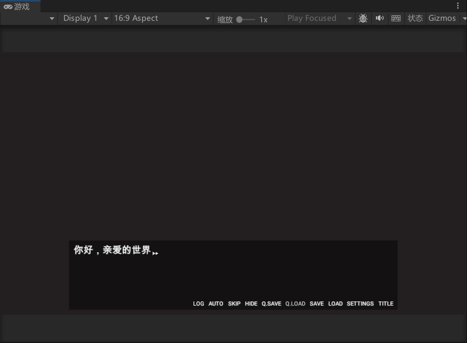Click the LOG button in dialogue box
Screen dimensions: 467x343
[x=198, y=303]
